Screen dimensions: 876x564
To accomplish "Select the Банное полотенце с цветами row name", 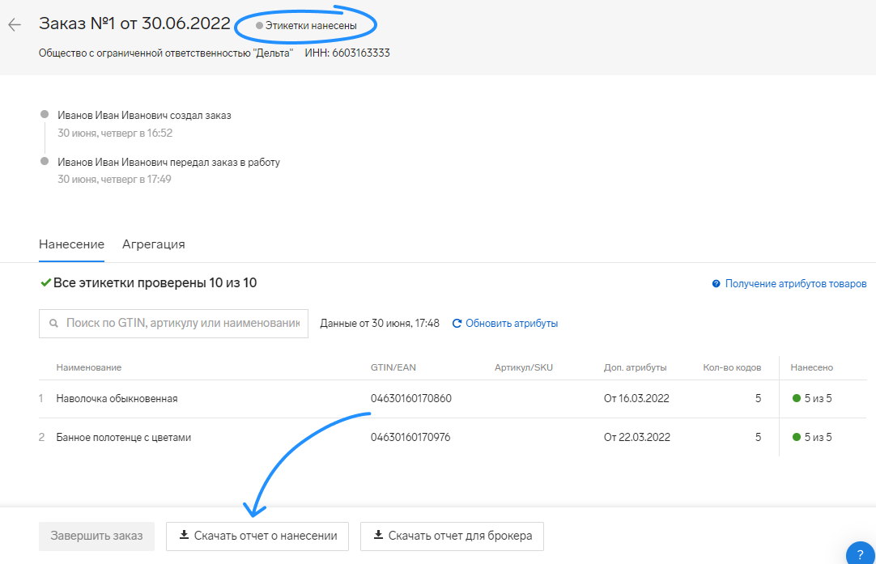I will (x=123, y=438).
